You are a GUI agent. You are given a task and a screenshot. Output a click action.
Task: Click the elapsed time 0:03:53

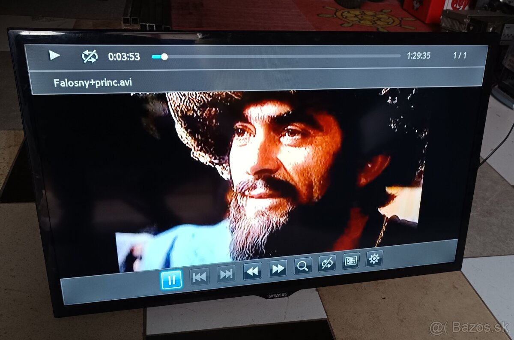(124, 57)
